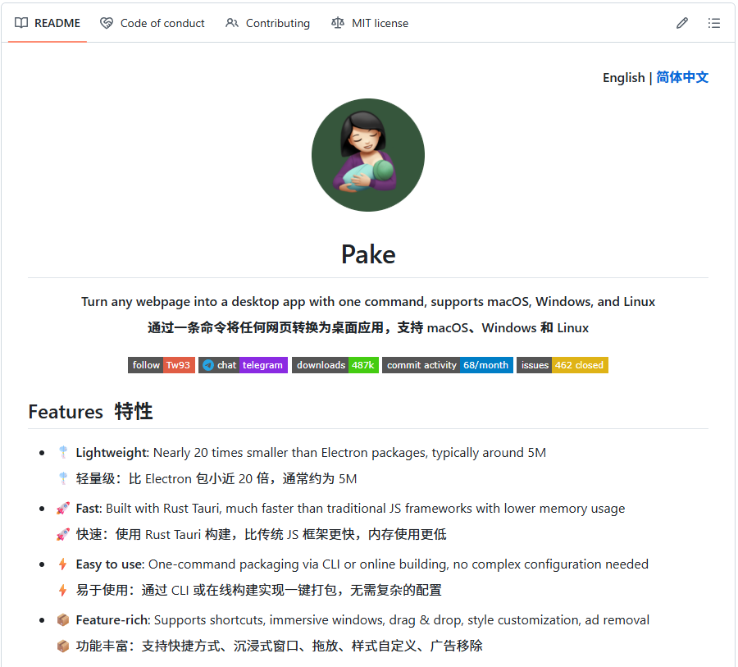Click the commit activity 68/month badge
738x667 pixels.
[447, 365]
